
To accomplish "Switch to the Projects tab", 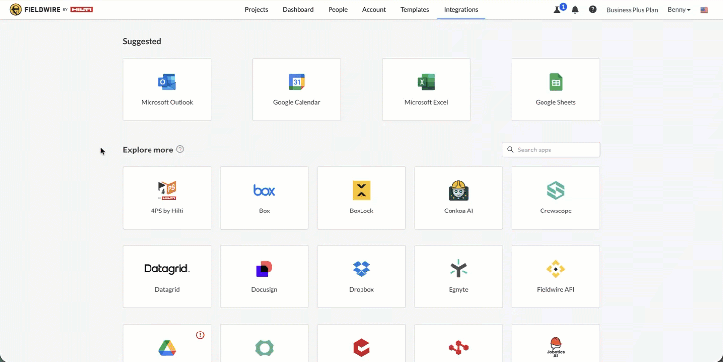I will click(256, 9).
